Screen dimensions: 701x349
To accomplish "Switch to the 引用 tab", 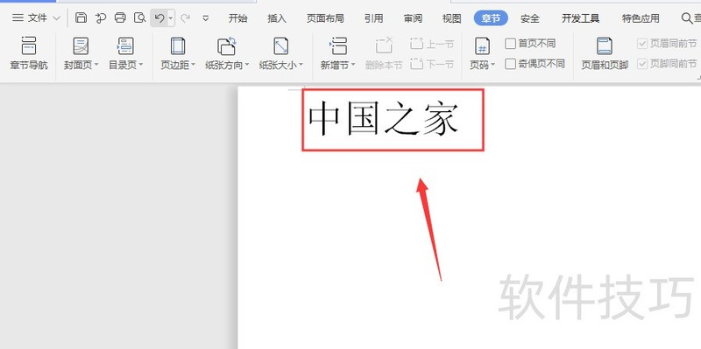I will 374,18.
